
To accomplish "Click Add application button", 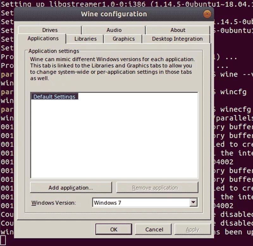I will tap(71, 188).
